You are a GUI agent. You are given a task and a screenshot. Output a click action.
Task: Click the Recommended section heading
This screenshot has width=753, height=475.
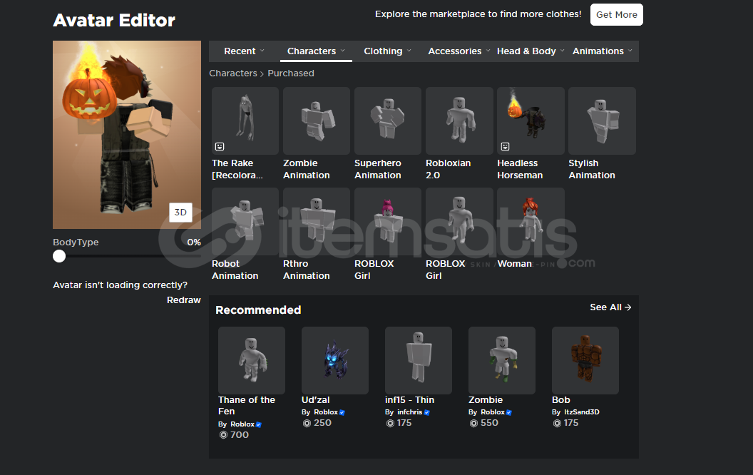[x=258, y=310]
